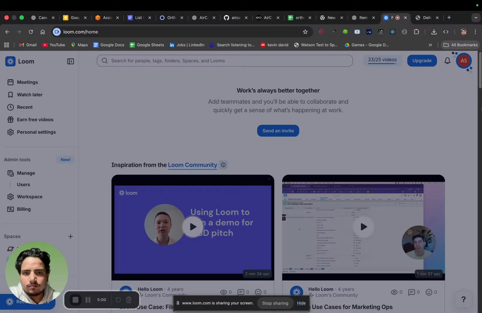Click Hide in the screen share bar

coord(301,303)
